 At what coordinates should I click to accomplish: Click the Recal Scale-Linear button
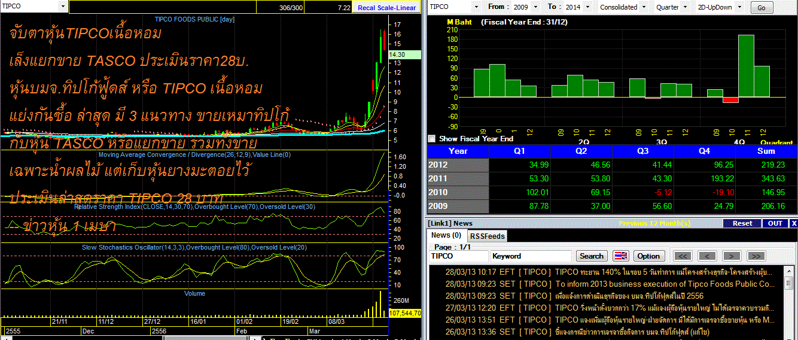tap(386, 7)
